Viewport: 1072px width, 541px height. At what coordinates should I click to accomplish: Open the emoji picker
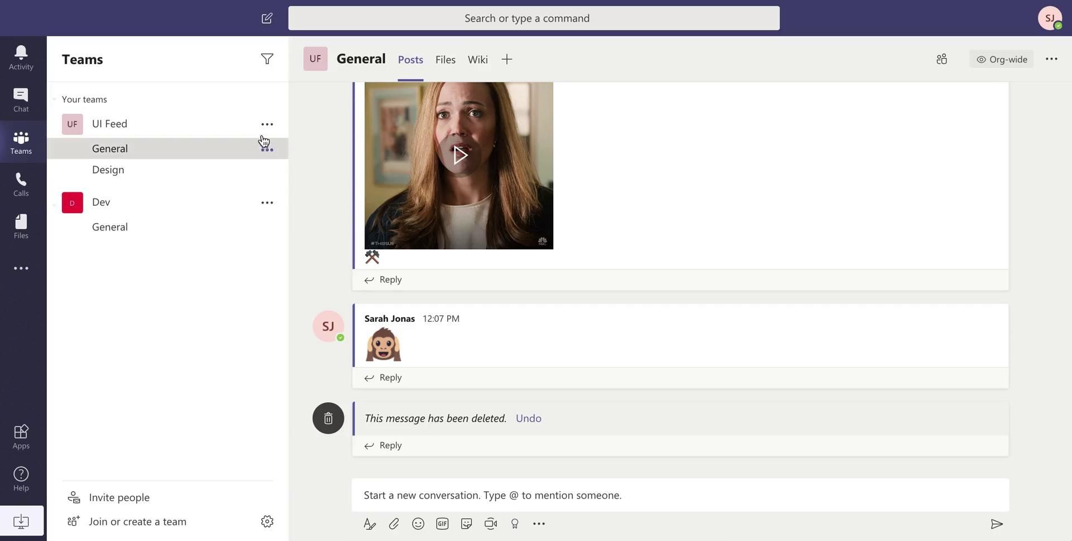tap(418, 524)
